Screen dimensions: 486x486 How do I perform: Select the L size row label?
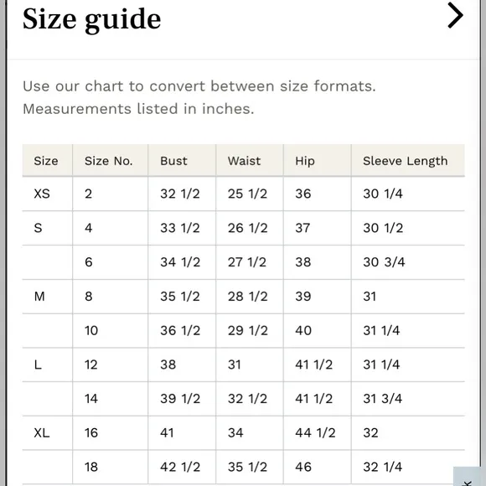(x=38, y=364)
